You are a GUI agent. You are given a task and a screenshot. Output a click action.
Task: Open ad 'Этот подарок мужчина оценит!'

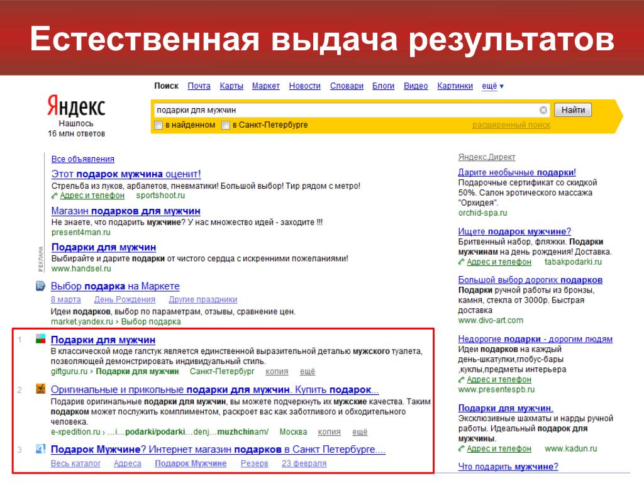[126, 174]
